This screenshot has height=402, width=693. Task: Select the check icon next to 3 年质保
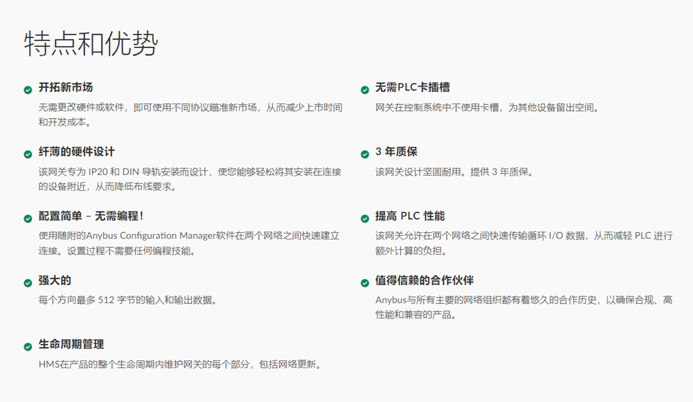(x=365, y=154)
